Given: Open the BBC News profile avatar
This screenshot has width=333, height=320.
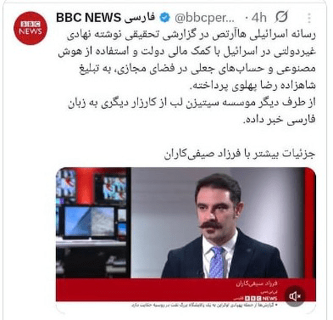Looking at the screenshot, I should [30, 28].
